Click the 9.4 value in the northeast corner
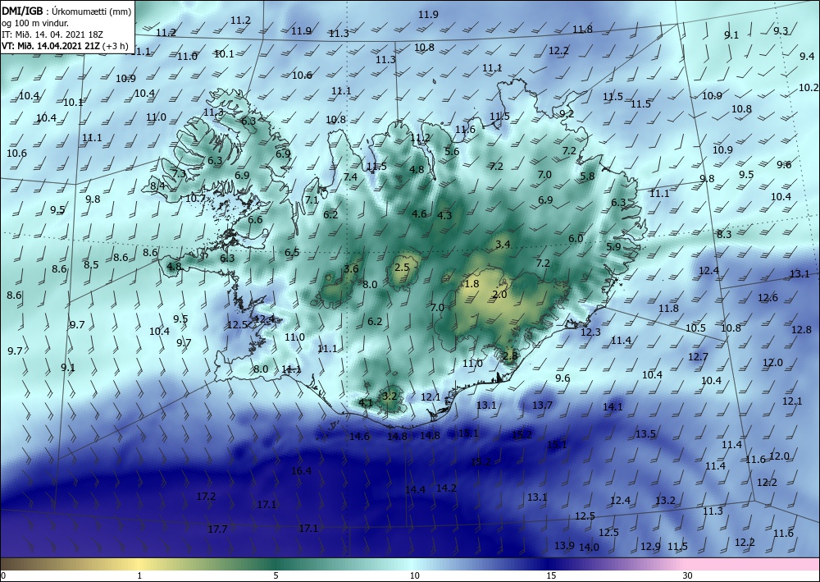The image size is (820, 582). 807,56
